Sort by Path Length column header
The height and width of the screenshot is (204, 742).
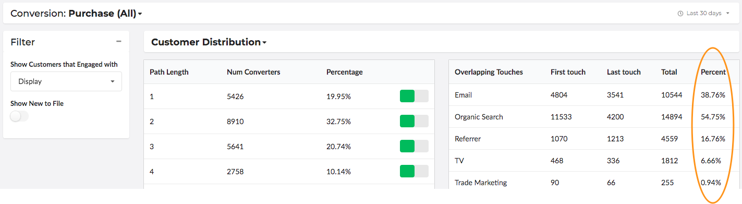[169, 72]
